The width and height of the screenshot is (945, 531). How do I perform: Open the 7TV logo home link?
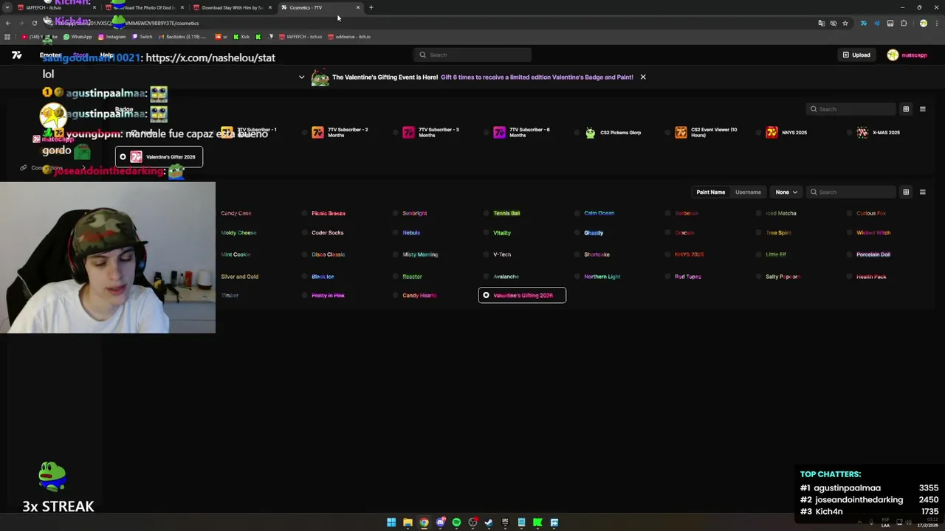(17, 55)
